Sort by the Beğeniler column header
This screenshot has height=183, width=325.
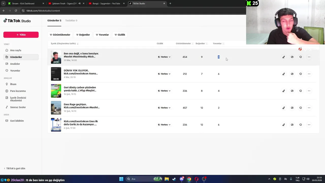tap(202, 43)
